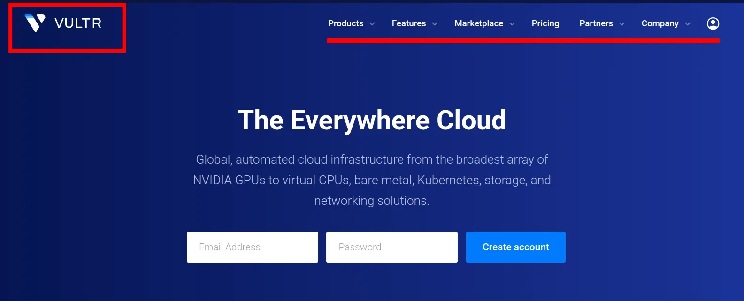Click the text 'networking solutions.'
Image resolution: width=744 pixels, height=301 pixels.
372,201
